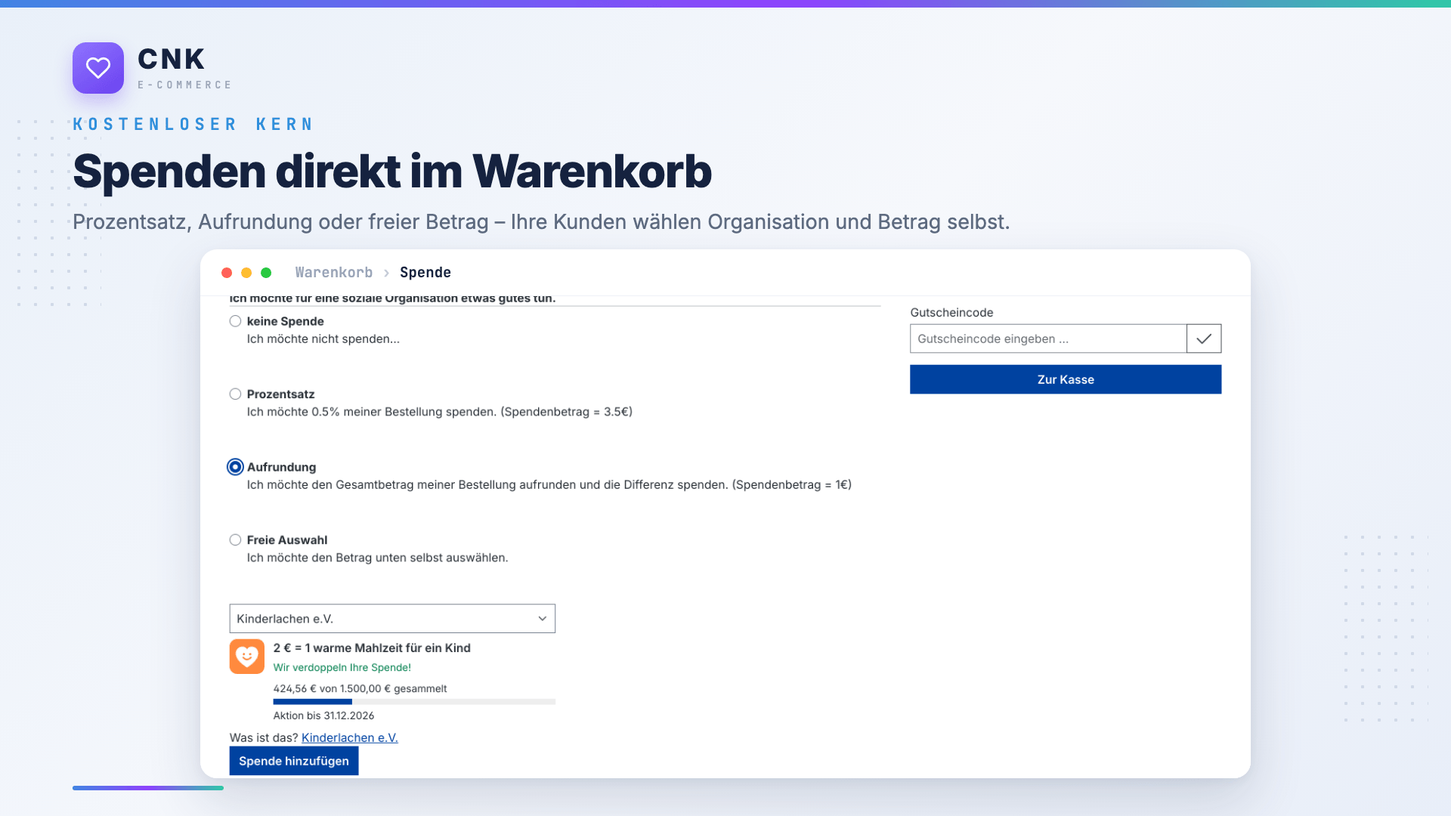Click '424,56 € von 1.500,00 € gesammelt'

(x=360, y=689)
